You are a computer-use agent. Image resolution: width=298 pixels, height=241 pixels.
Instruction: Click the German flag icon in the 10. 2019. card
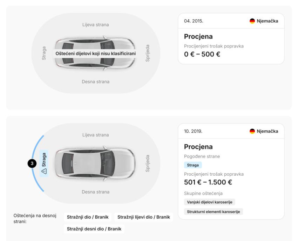(252, 131)
